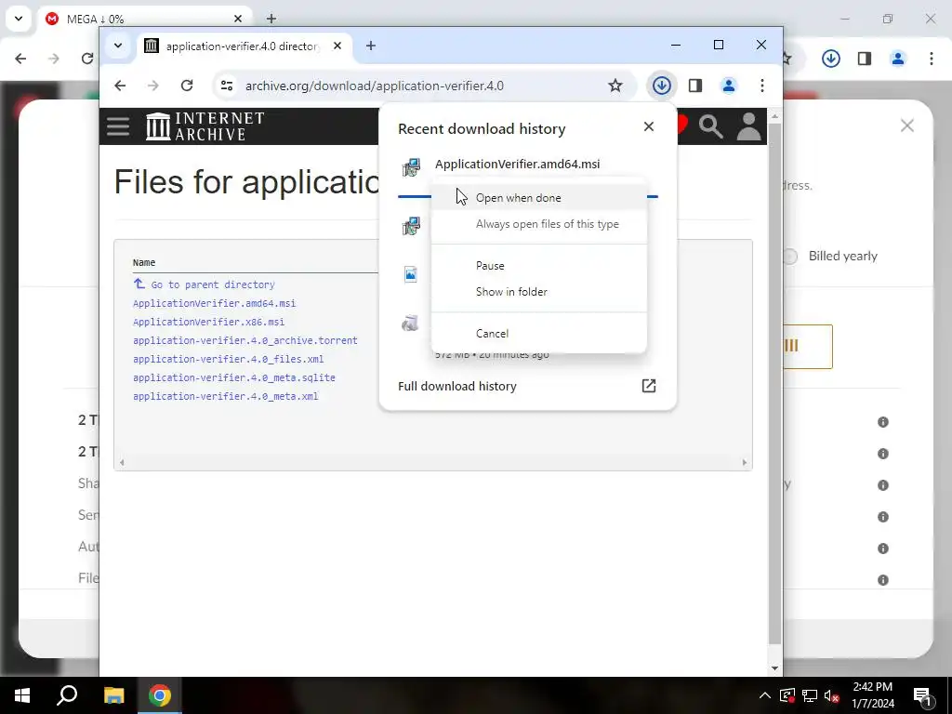This screenshot has height=714, width=952.
Task: Select 'Cancel' in the download context menu
Action: pyautogui.click(x=538, y=334)
